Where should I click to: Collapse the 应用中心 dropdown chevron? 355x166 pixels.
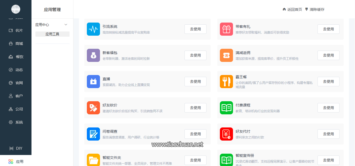point(66,24)
